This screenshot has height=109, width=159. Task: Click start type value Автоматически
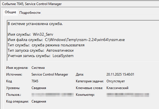coord(60,51)
